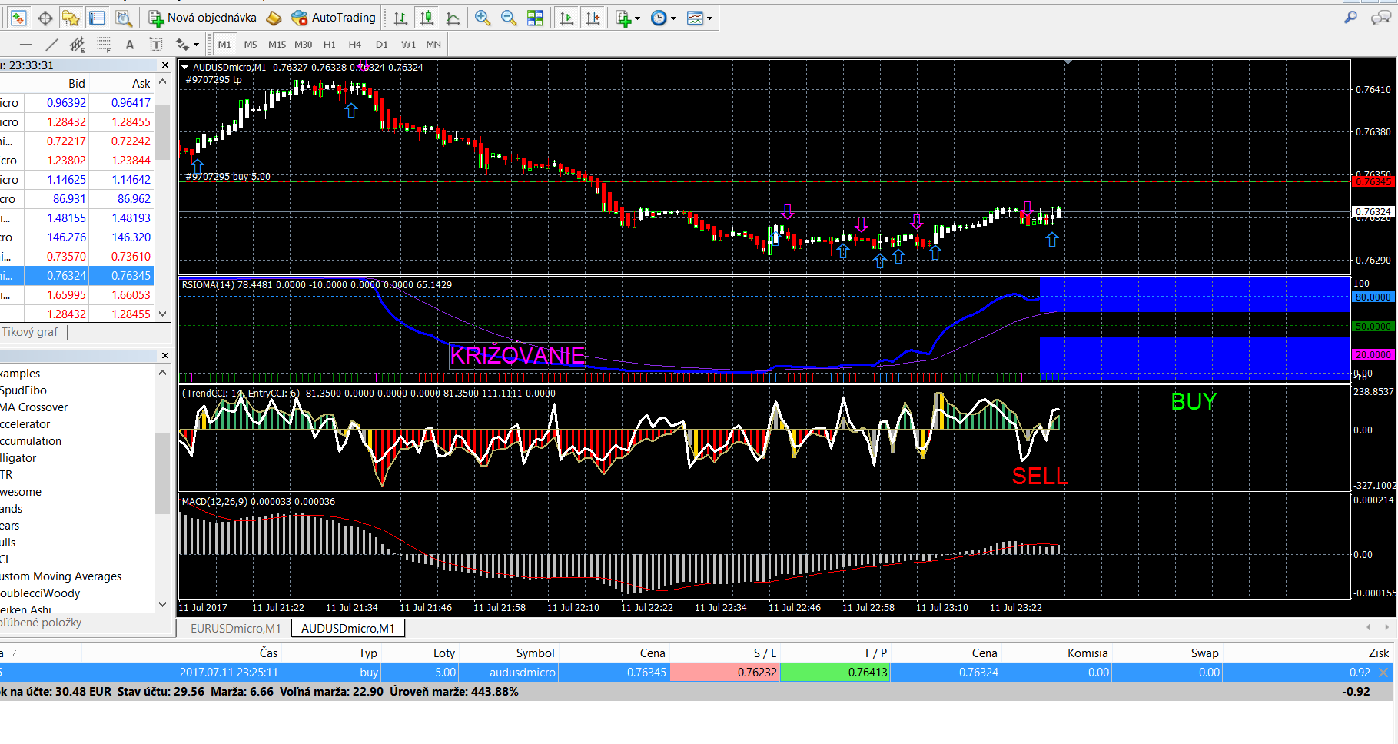Image resolution: width=1398 pixels, height=744 pixels.
Task: Toggle chart shift icon
Action: click(x=593, y=18)
